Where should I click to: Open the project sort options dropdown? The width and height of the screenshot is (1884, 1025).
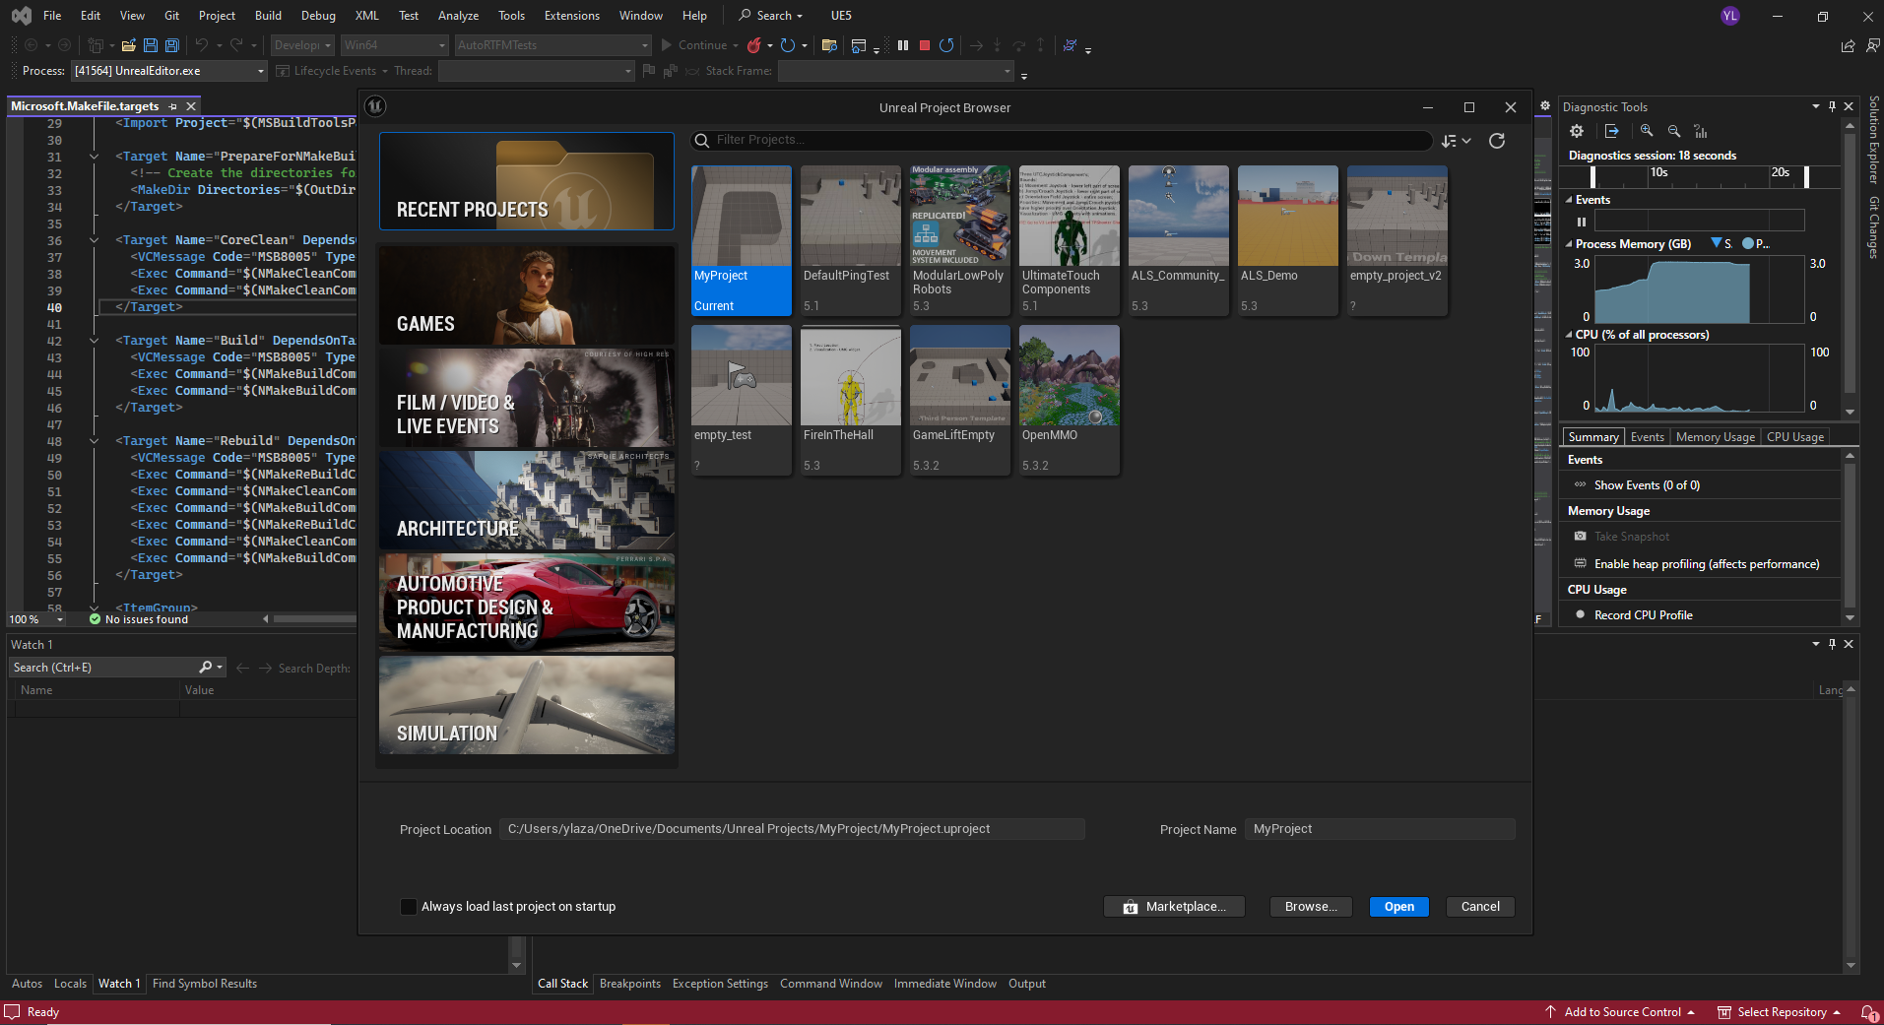coord(1456,141)
